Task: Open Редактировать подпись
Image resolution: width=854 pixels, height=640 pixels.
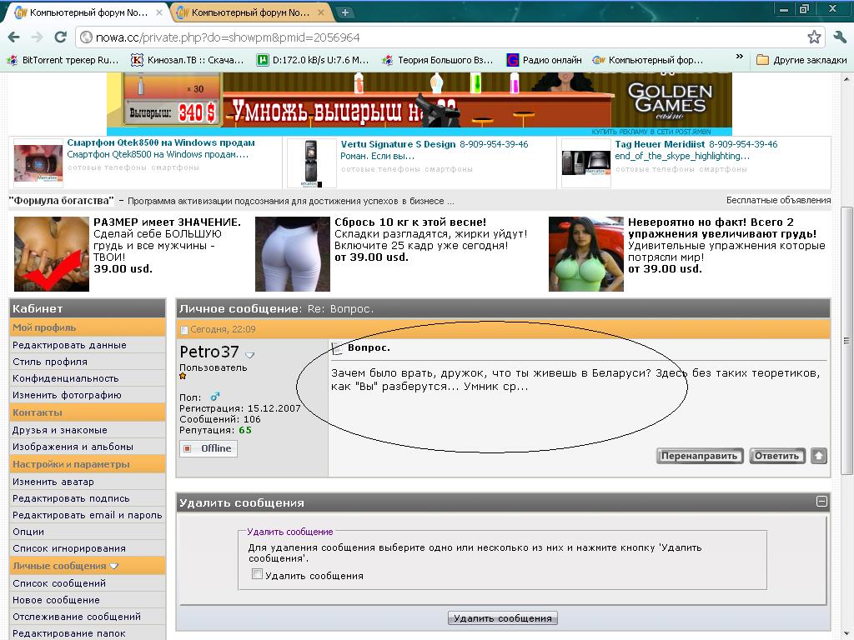Action: pos(71,498)
